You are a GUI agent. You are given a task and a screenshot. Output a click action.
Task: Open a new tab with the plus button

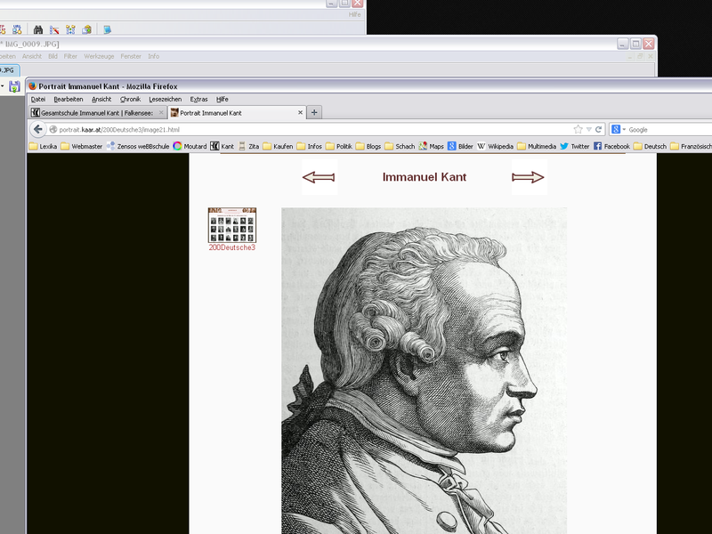click(x=314, y=112)
